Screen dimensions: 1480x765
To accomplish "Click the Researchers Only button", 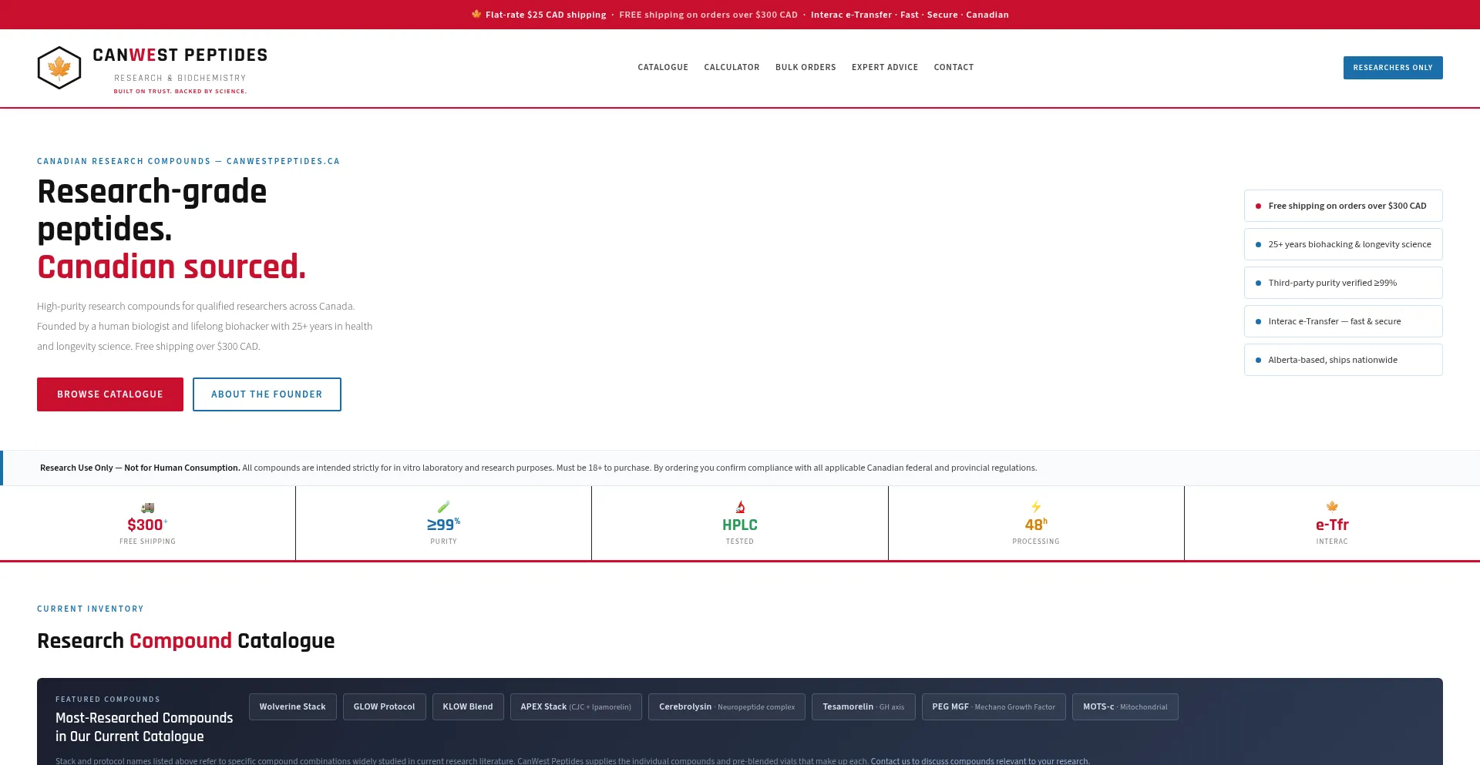I will pos(1393,68).
